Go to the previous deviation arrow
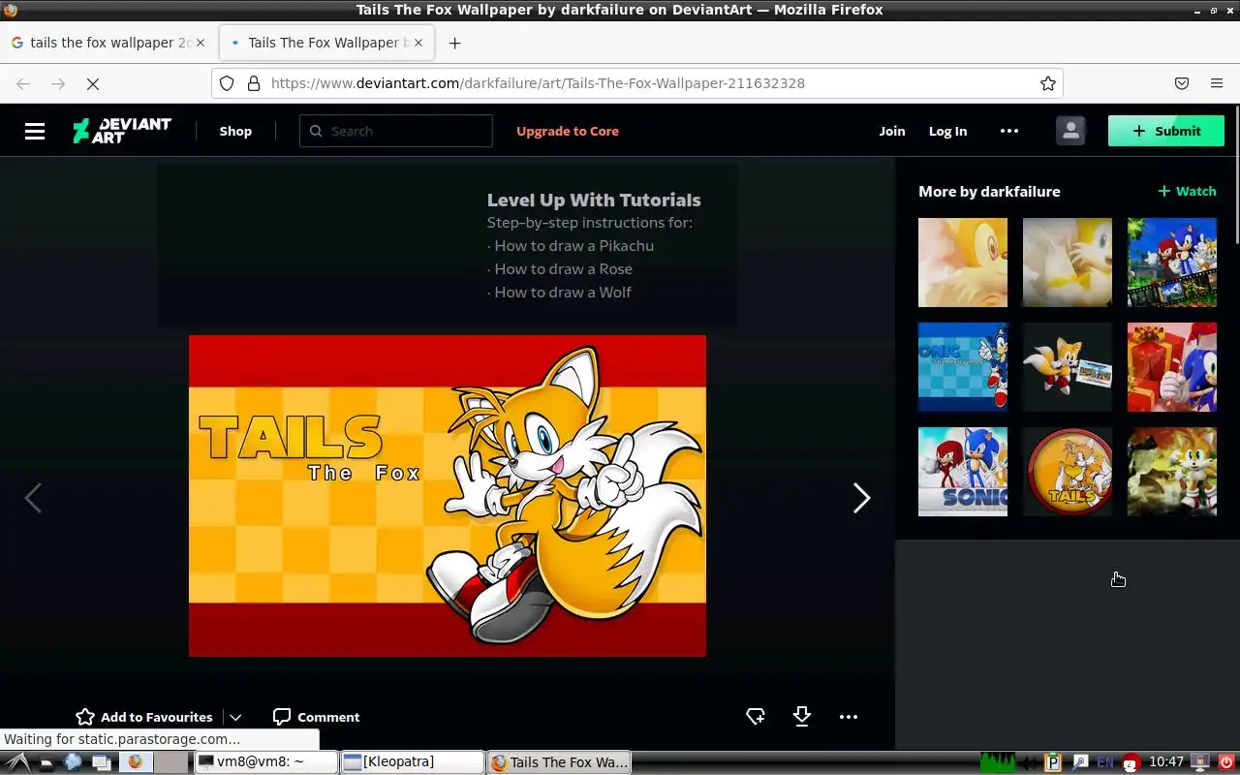Image resolution: width=1240 pixels, height=775 pixels. tap(33, 498)
